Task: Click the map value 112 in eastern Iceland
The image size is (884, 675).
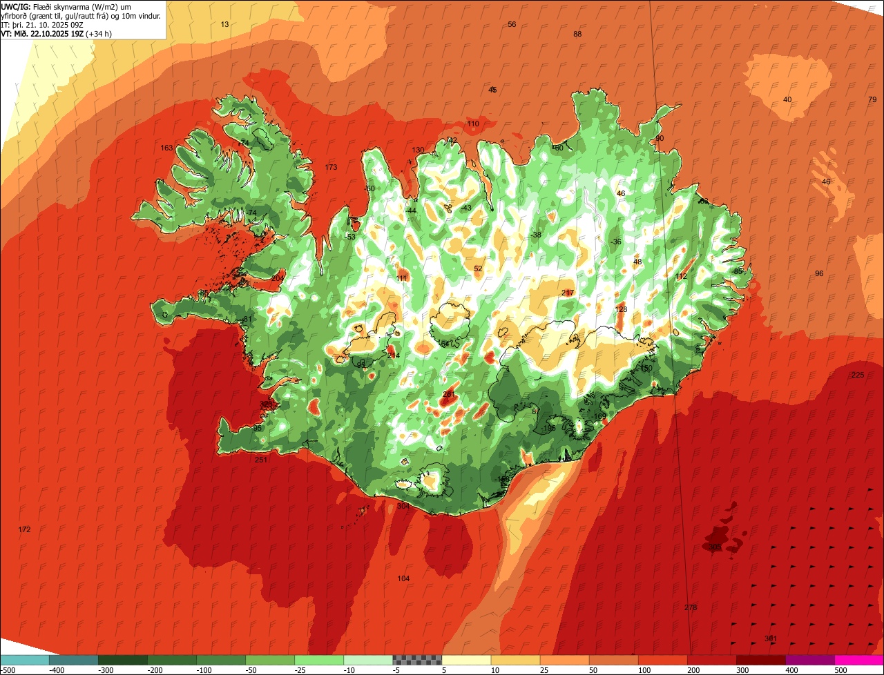Action: click(x=682, y=276)
